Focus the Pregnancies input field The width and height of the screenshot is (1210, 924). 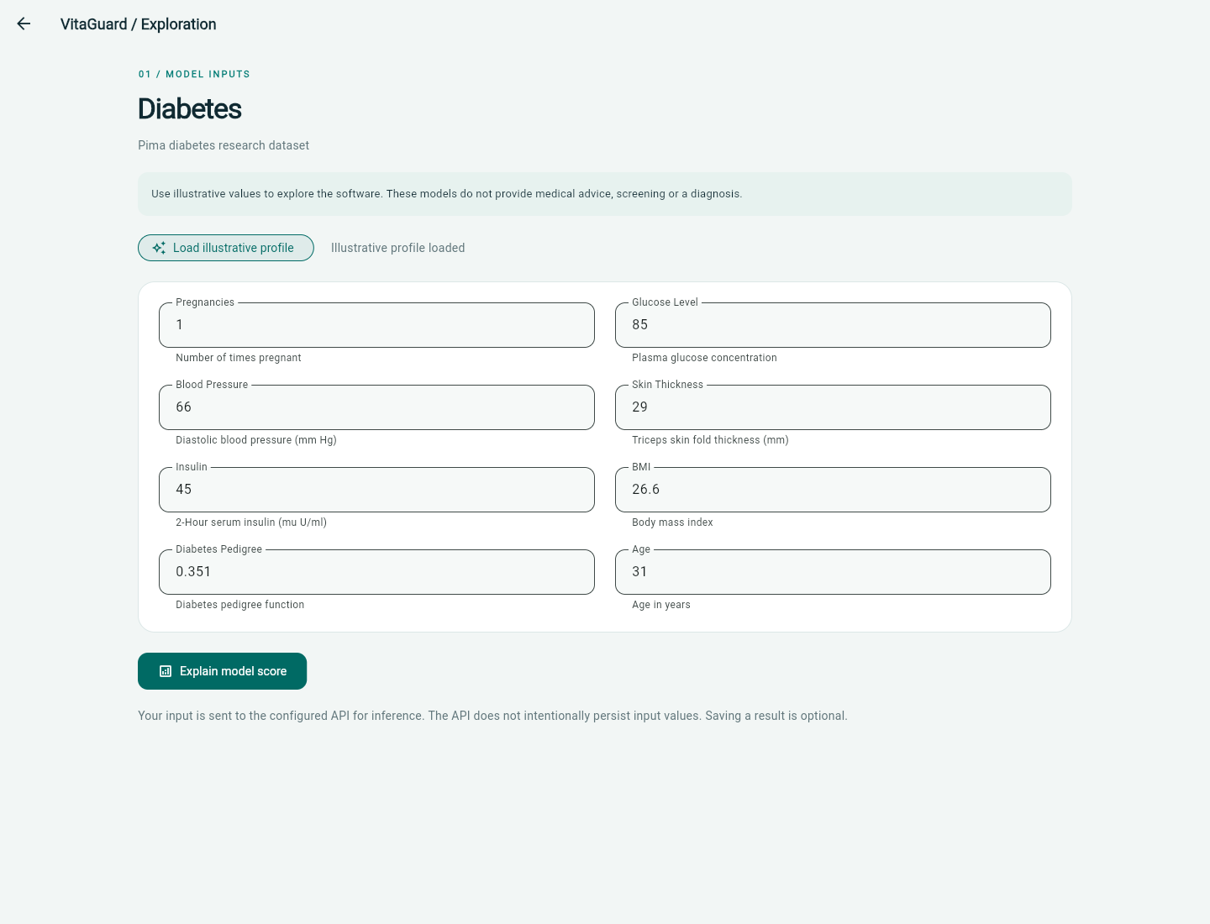coord(376,325)
